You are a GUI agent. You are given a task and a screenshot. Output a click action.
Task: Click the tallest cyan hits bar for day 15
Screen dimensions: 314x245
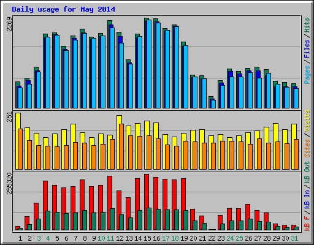point(149,64)
